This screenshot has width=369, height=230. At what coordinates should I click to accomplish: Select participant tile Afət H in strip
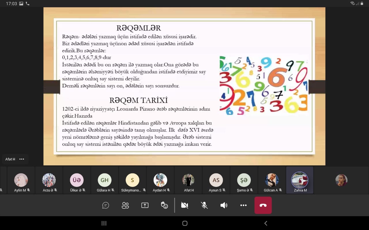click(188, 180)
